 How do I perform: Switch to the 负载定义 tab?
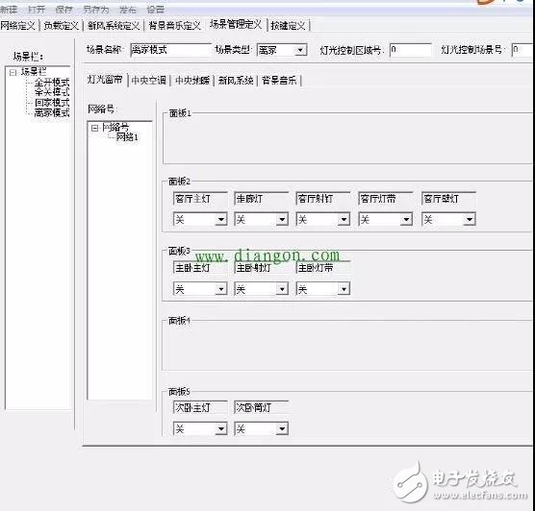[62, 26]
